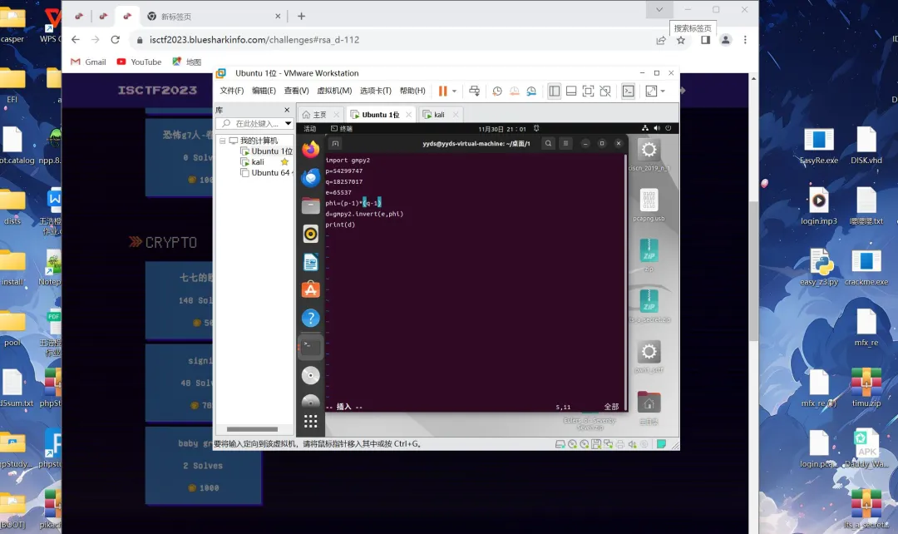Click 活动 in the Ubuntu top bar

(310, 129)
